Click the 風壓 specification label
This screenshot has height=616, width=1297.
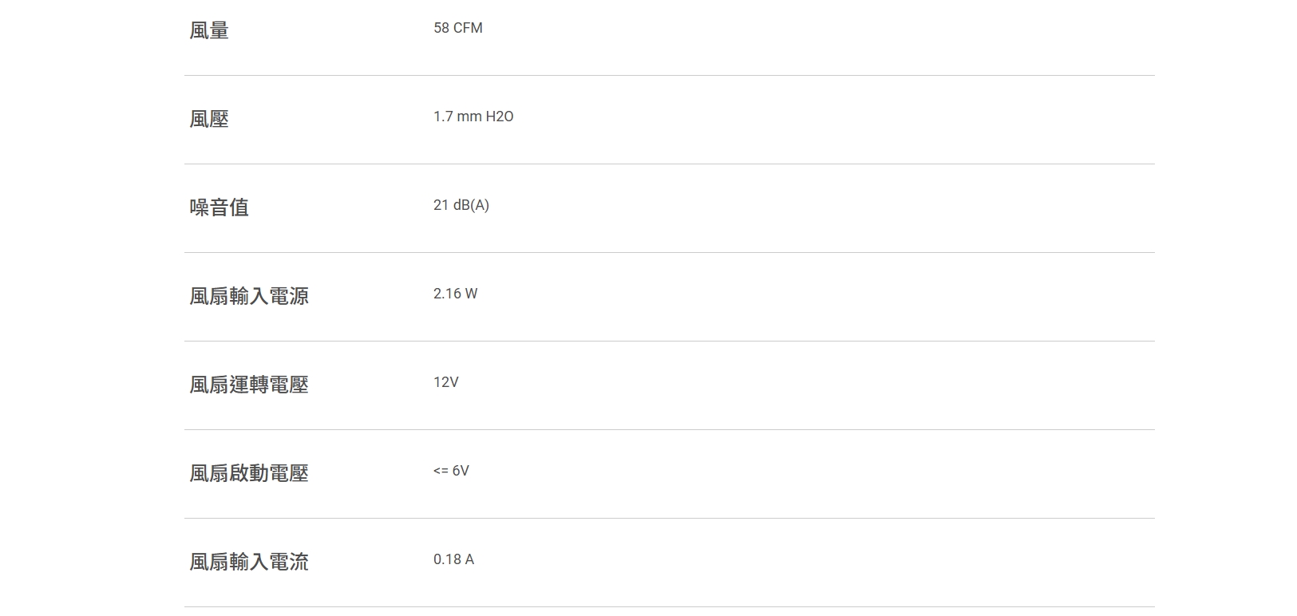click(209, 119)
